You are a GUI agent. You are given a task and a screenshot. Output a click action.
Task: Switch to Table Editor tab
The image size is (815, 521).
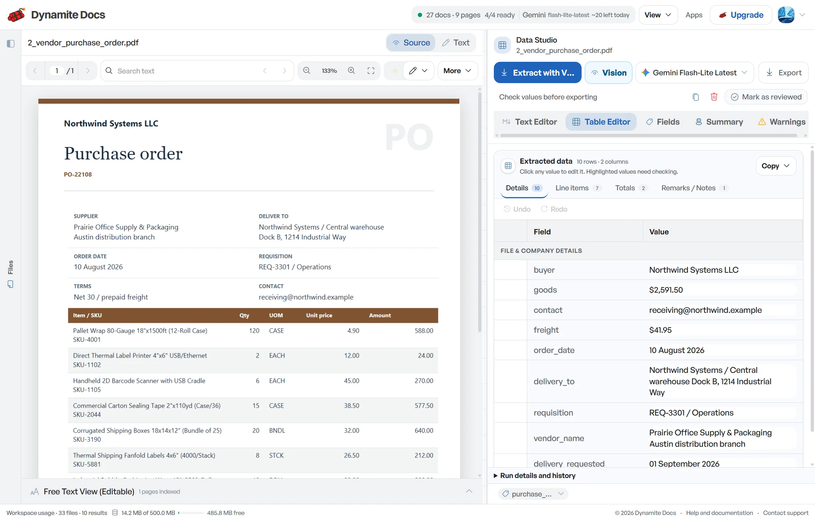[x=601, y=122]
